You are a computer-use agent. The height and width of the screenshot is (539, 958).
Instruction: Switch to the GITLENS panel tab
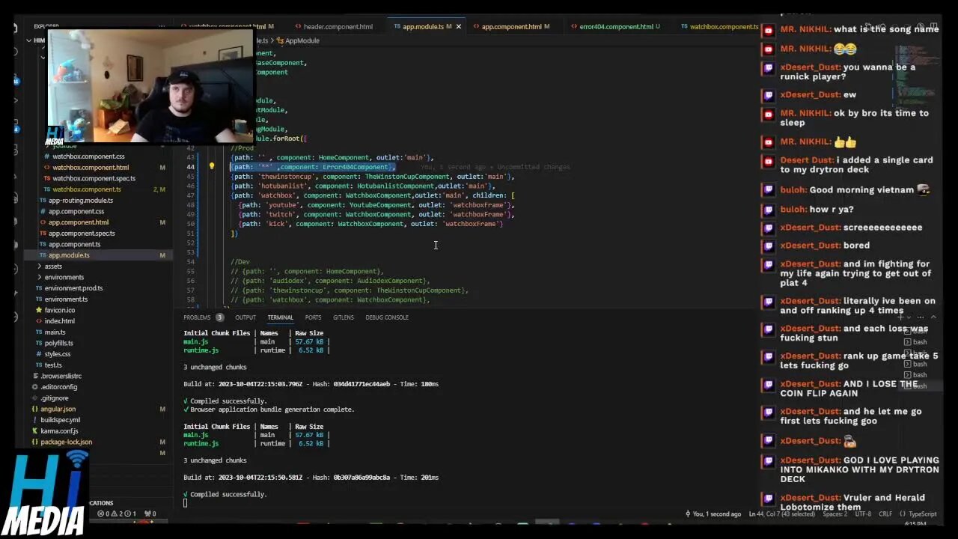(x=344, y=317)
